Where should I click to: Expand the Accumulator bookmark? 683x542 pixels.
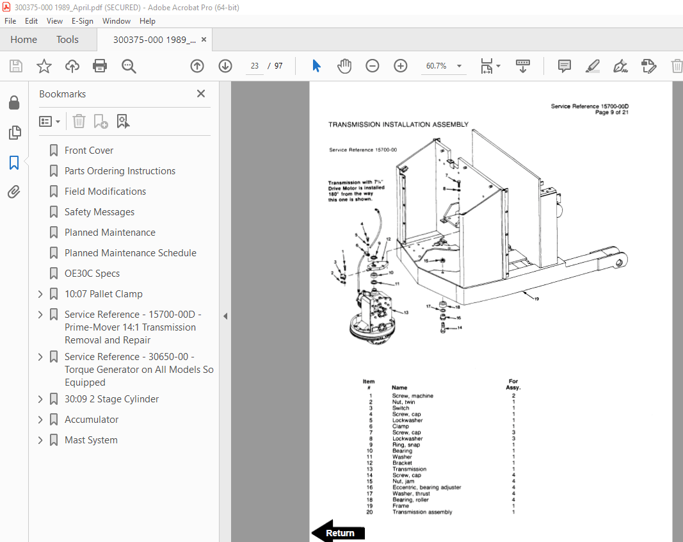(x=40, y=419)
